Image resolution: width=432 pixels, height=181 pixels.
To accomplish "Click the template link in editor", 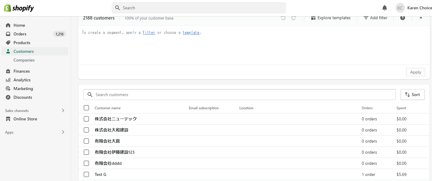I will click(x=191, y=32).
